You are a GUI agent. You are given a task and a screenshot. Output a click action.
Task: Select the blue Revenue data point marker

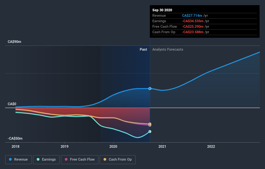pos(150,88)
